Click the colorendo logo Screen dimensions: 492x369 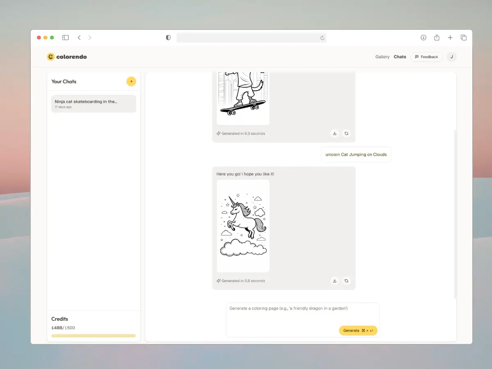coord(67,57)
